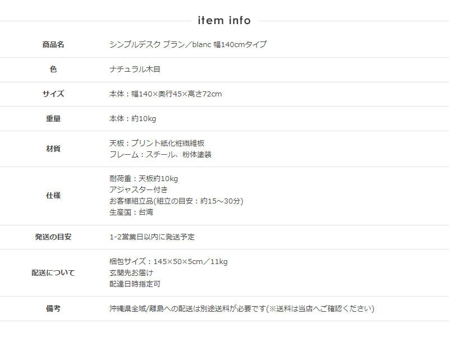Click the 発送の目安 row label
This screenshot has height=342, width=449.
coord(53,237)
